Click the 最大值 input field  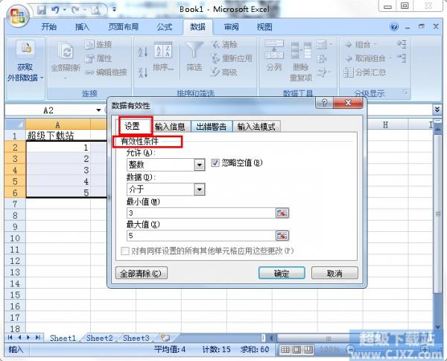(x=200, y=236)
